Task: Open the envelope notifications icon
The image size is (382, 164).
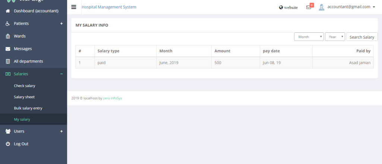Action: [309, 7]
